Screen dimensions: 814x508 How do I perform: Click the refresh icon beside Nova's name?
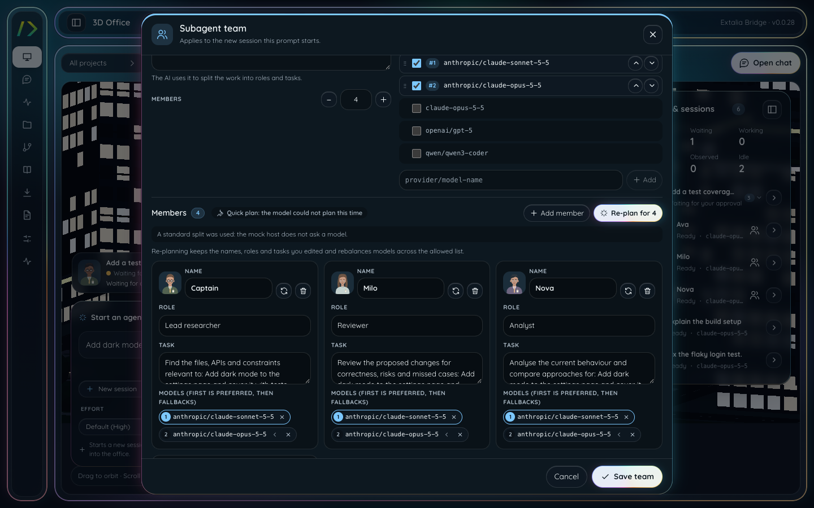pyautogui.click(x=628, y=291)
